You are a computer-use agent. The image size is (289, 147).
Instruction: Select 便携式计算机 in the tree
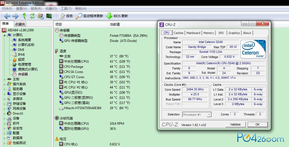tap(25, 69)
